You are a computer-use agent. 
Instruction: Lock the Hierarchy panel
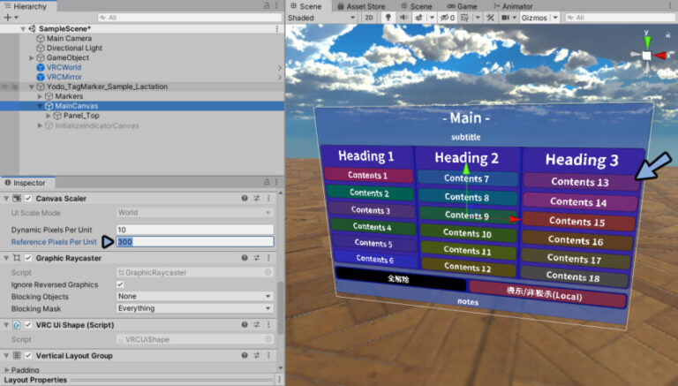[267, 5]
